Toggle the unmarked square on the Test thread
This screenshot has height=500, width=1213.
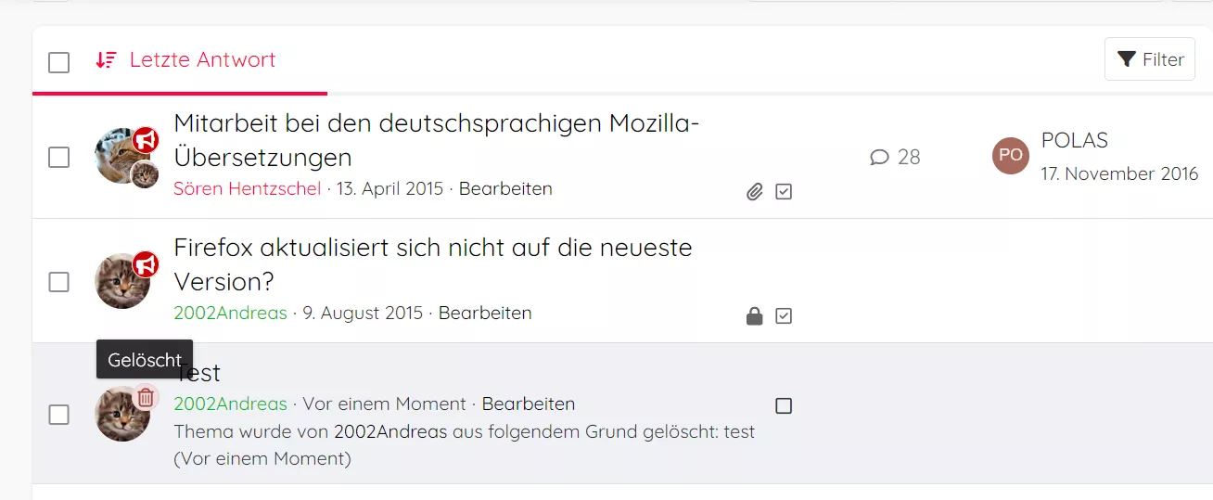click(x=784, y=405)
